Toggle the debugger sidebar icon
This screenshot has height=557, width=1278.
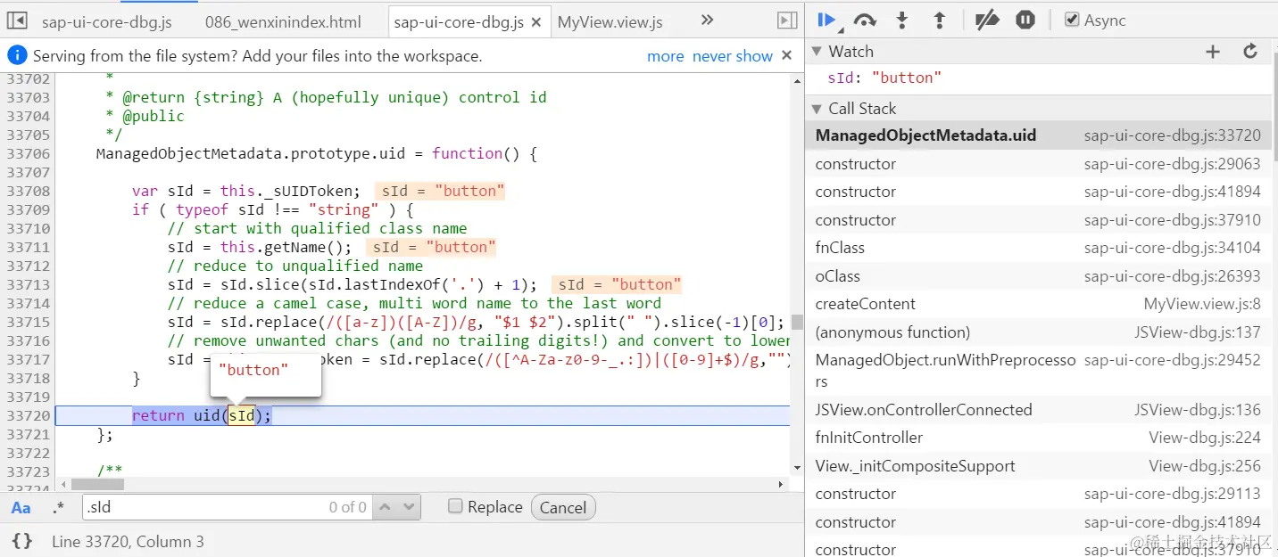tap(786, 20)
